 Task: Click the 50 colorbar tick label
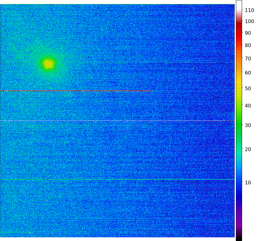pos(248,88)
